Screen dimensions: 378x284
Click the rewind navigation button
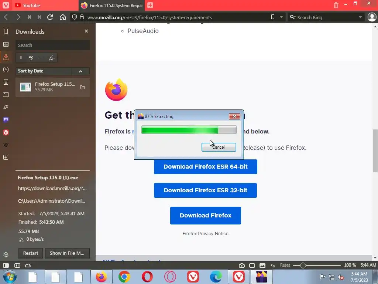tap(30, 17)
